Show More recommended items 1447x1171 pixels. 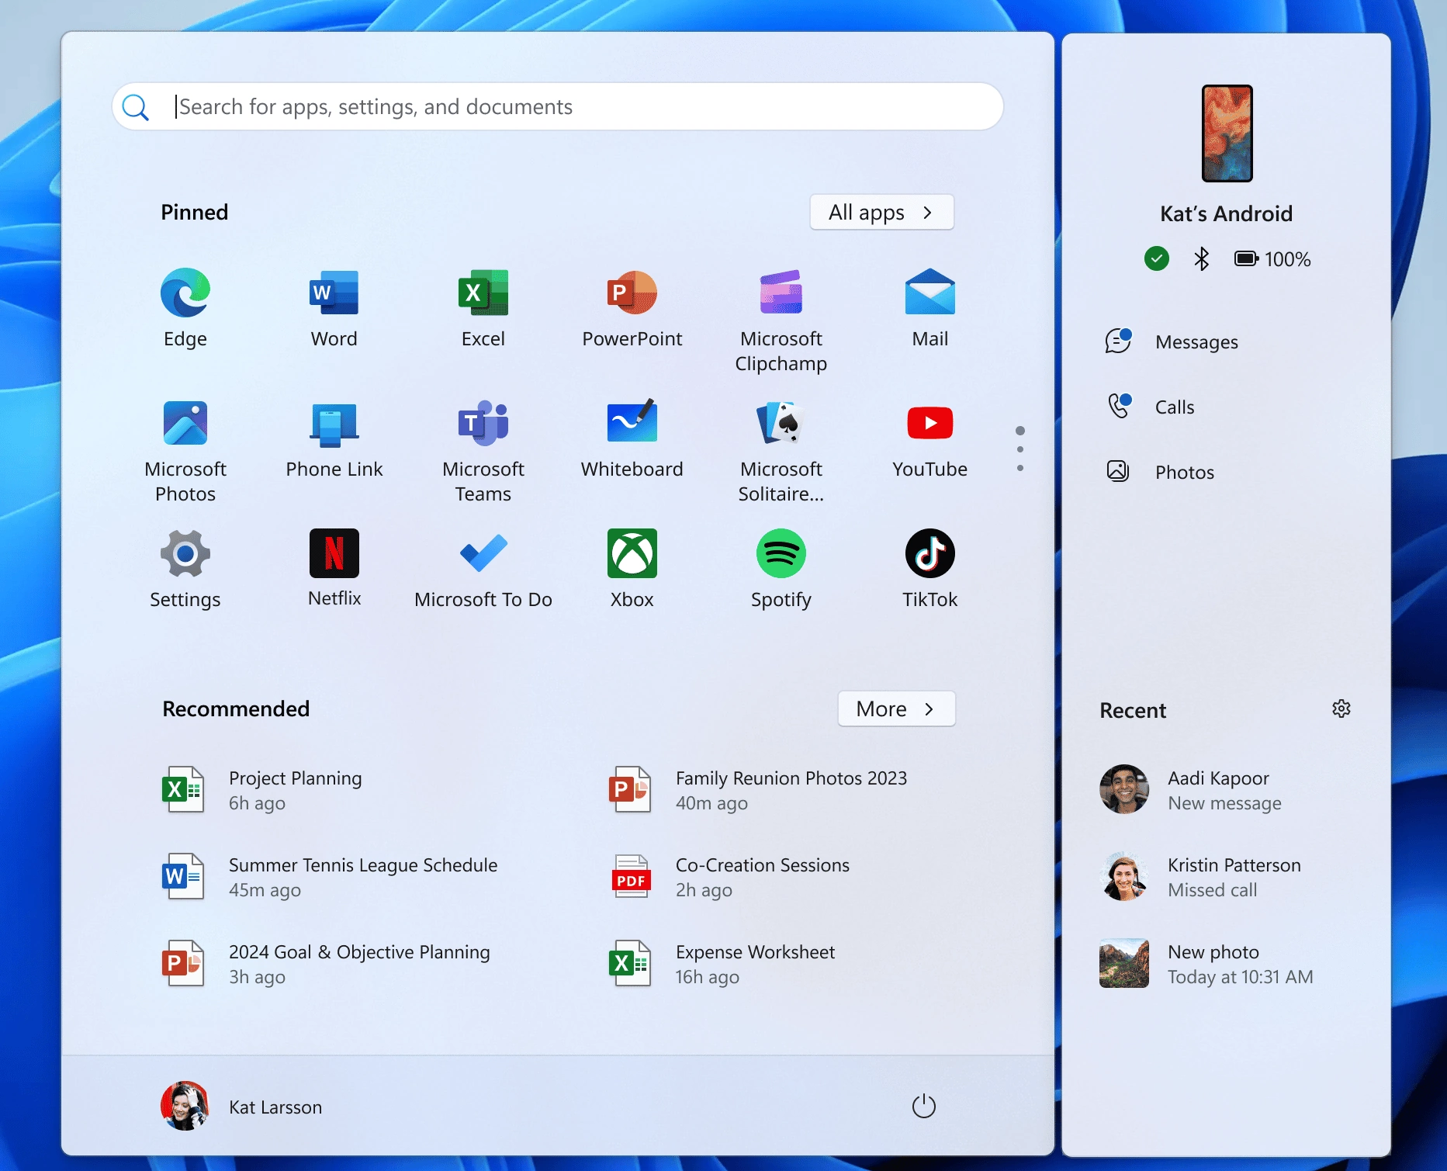(x=897, y=708)
